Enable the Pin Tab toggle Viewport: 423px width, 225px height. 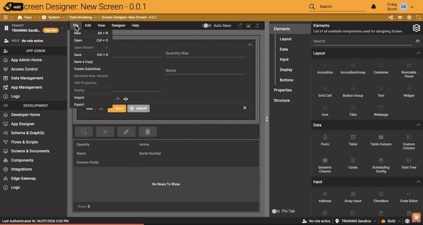click(276, 211)
